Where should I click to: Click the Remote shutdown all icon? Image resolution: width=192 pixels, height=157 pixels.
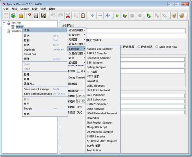(164, 15)
